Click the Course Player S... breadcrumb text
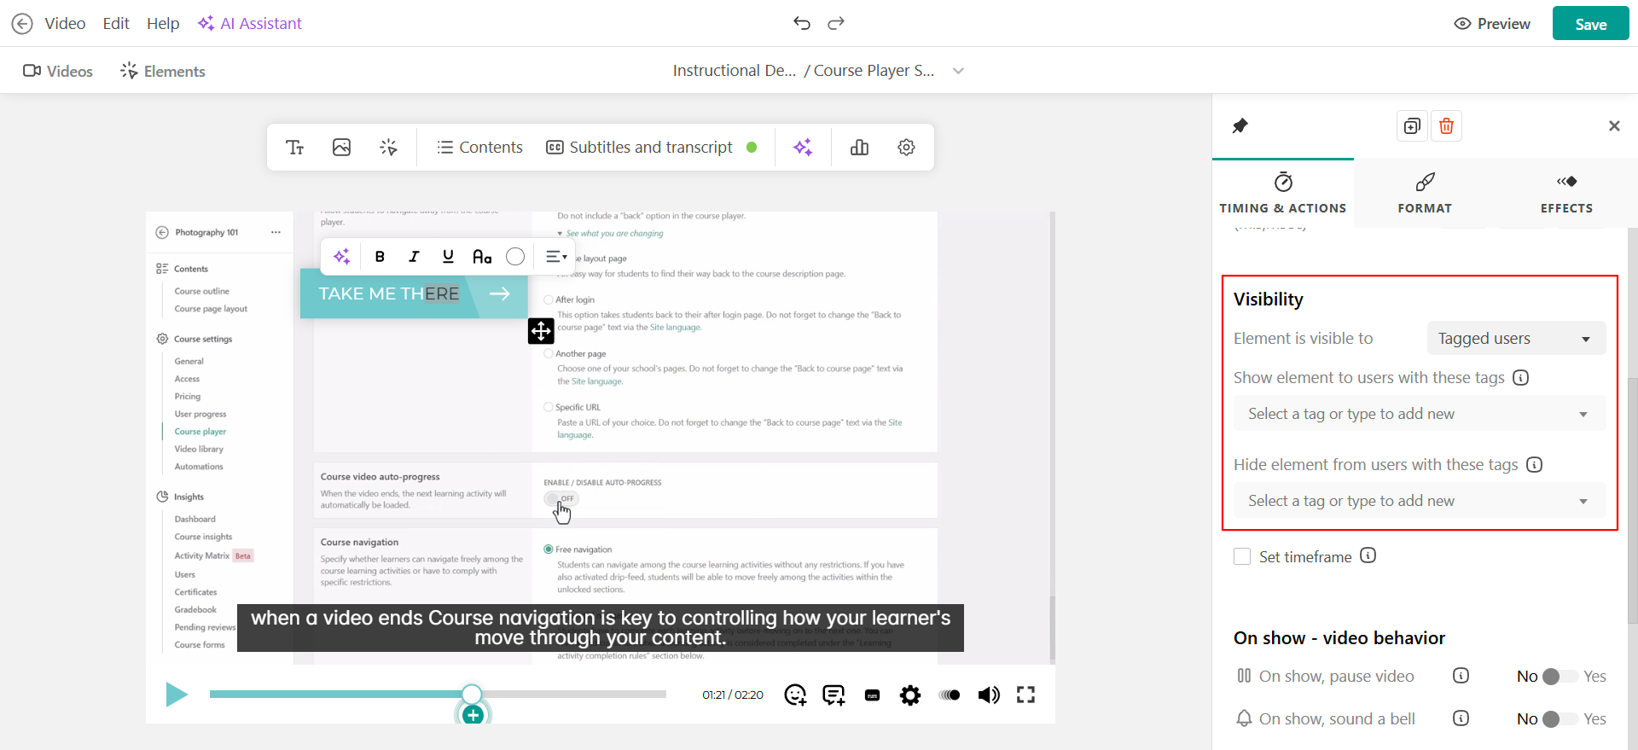 click(874, 71)
